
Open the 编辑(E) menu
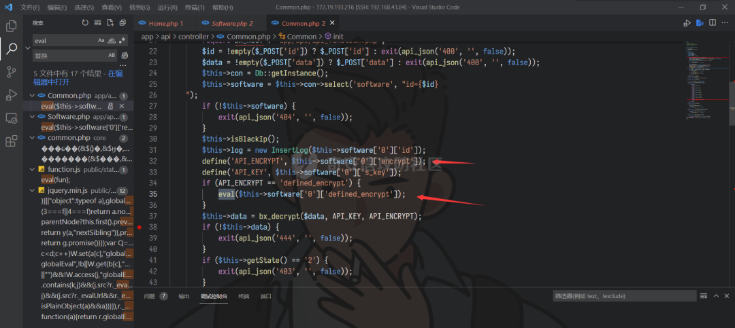(57, 7)
